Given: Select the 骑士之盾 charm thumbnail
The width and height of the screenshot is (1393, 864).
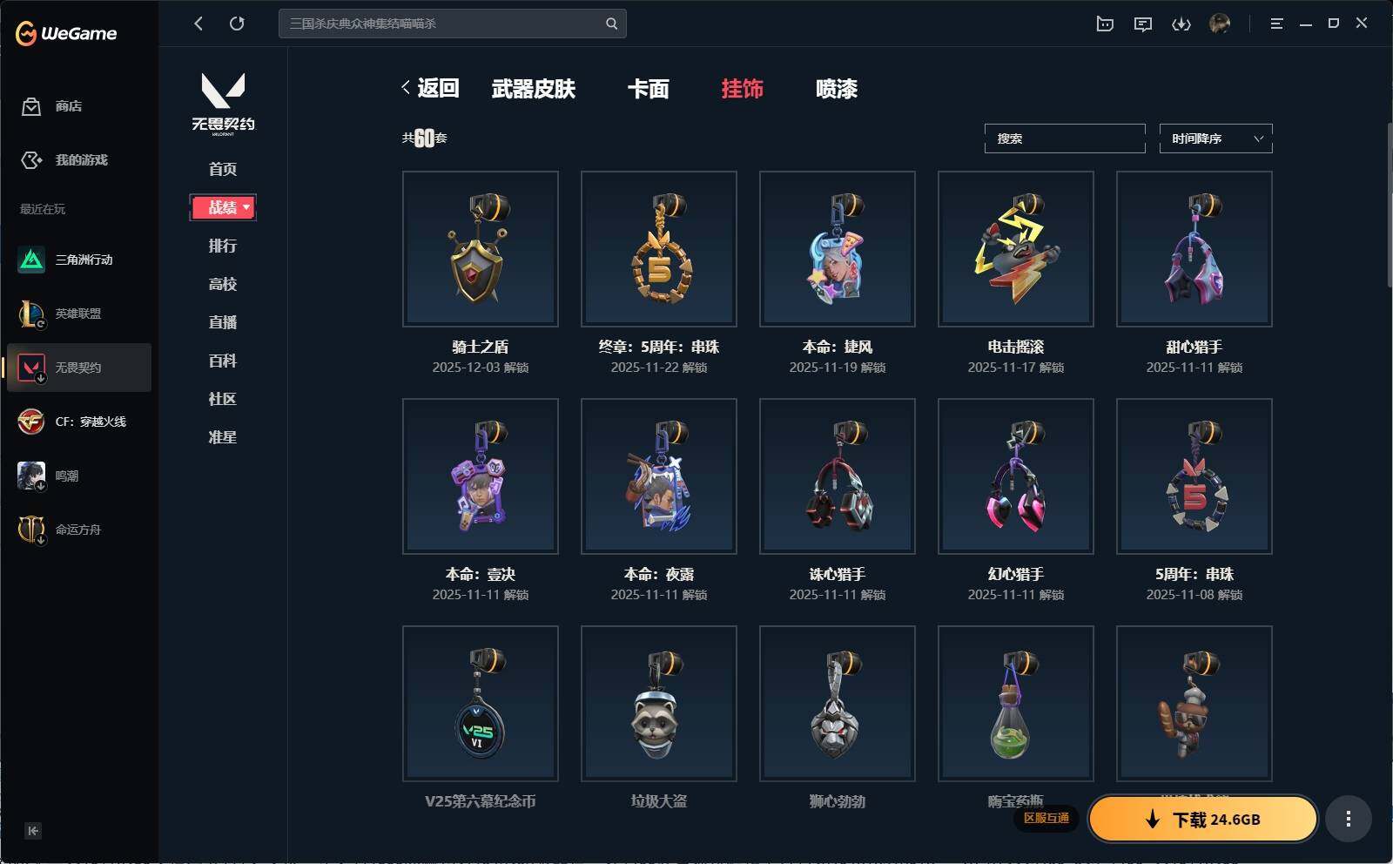Looking at the screenshot, I should 481,249.
